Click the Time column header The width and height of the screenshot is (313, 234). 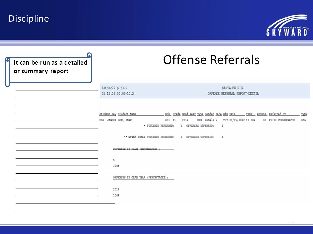pos(249,114)
